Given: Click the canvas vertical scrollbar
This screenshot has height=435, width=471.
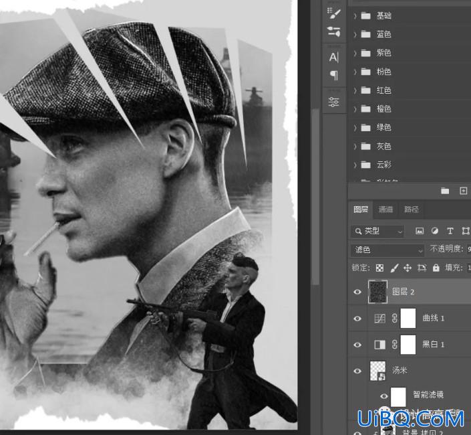Looking at the screenshot, I should (x=315, y=195).
